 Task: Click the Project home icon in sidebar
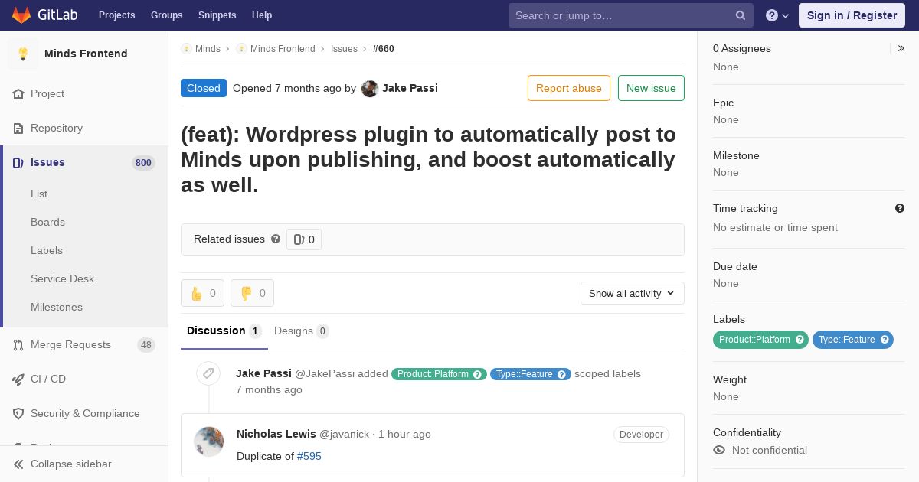click(x=18, y=94)
